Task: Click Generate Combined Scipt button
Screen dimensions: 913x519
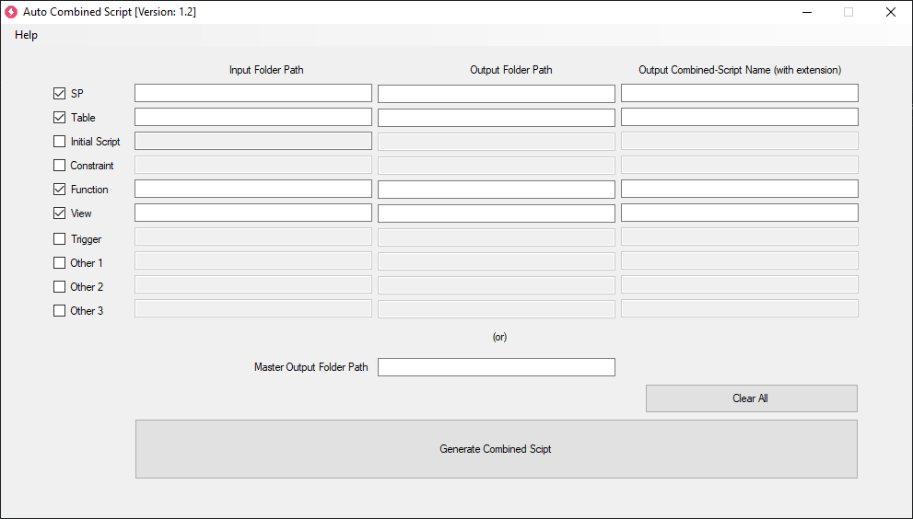Action: click(x=496, y=448)
